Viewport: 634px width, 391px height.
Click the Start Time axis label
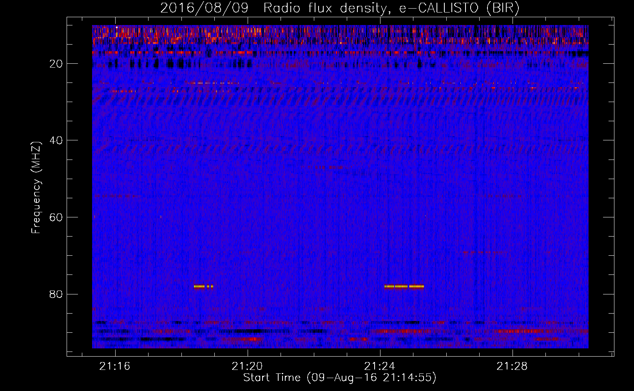pos(339,378)
